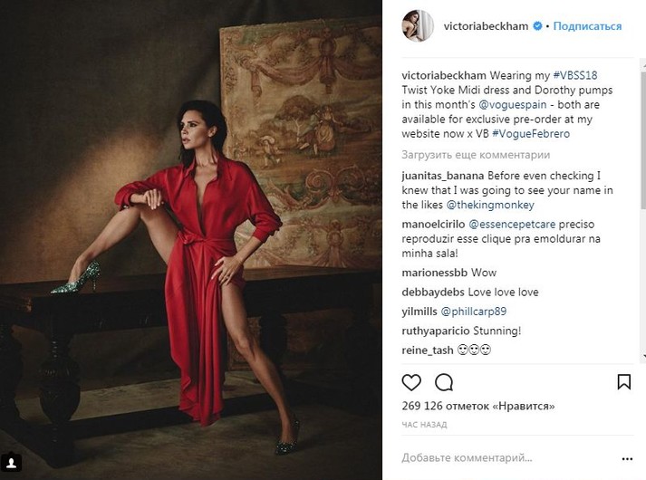Viewport: 646px width, 480px height.
Task: Open the @phillcarp89 mention
Action: [x=473, y=312]
